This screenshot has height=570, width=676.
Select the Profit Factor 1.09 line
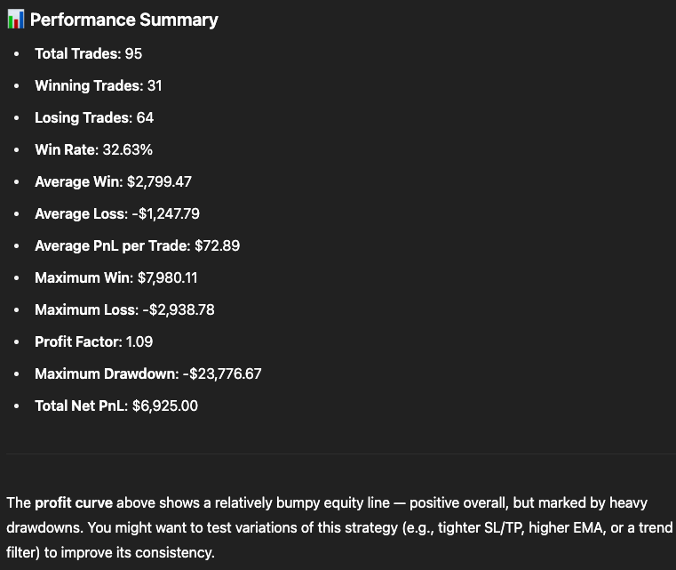(93, 341)
